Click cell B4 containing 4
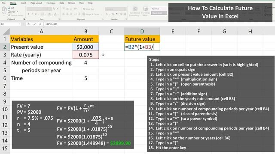The image size is (275, 154). [x=86, y=62]
